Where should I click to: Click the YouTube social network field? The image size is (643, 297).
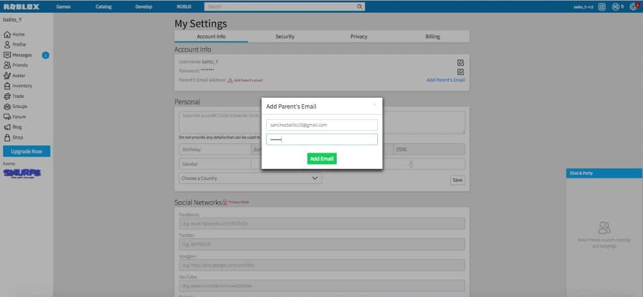pyautogui.click(x=321, y=286)
